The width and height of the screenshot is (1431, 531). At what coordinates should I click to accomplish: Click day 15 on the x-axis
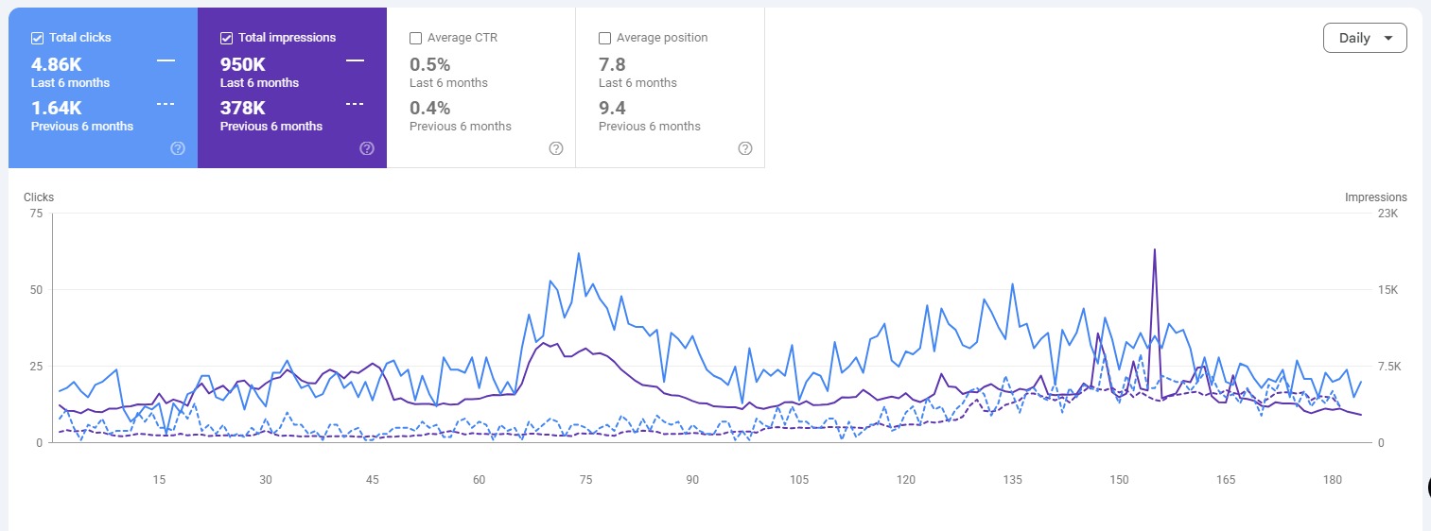159,480
